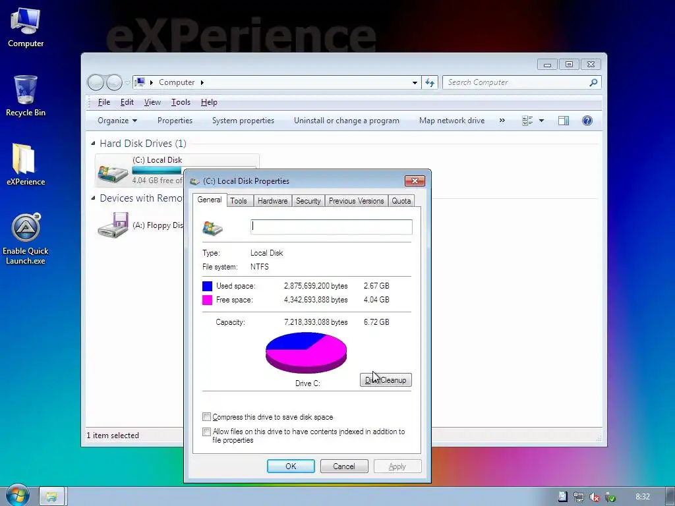Image resolution: width=675 pixels, height=506 pixels.
Task: Click the refresh button beside address bar
Action: coord(430,82)
